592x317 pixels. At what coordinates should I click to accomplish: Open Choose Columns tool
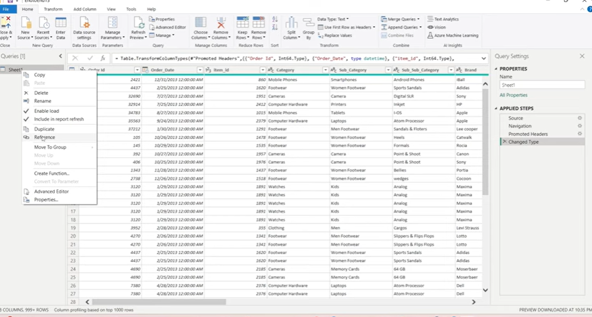pyautogui.click(x=200, y=28)
